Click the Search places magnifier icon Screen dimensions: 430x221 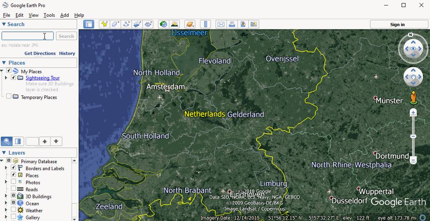click(x=7, y=142)
